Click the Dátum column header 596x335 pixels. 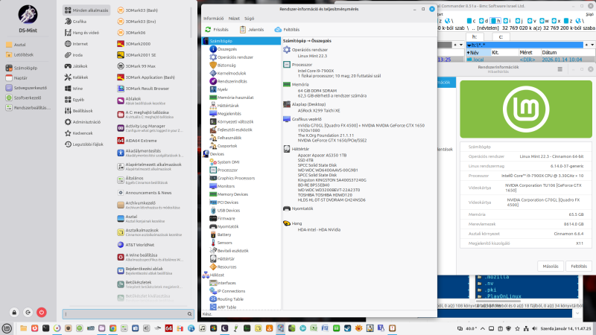point(567,52)
